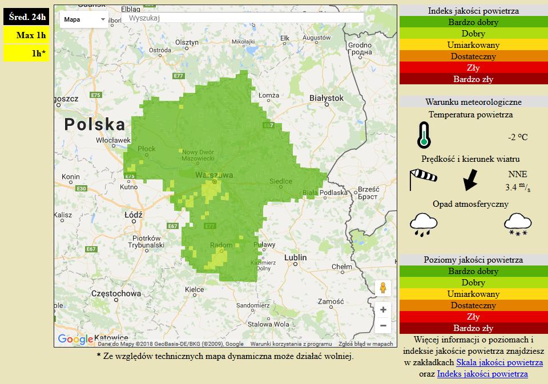Click the Polska country label
Screen dimensions: 548x384
94,125
